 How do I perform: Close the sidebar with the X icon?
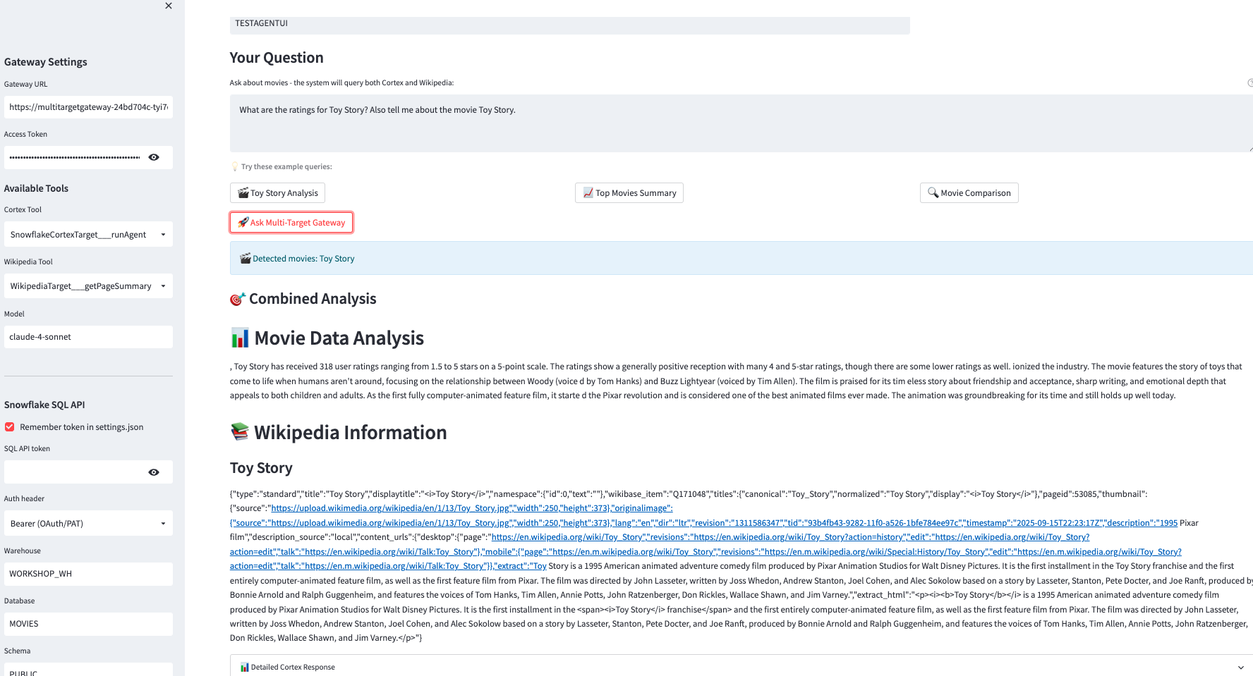[x=169, y=6]
